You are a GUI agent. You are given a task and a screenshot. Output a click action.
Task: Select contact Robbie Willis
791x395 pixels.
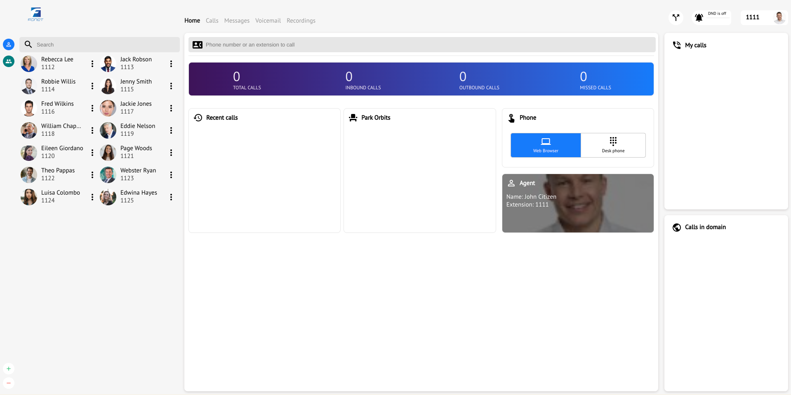pyautogui.click(x=58, y=86)
